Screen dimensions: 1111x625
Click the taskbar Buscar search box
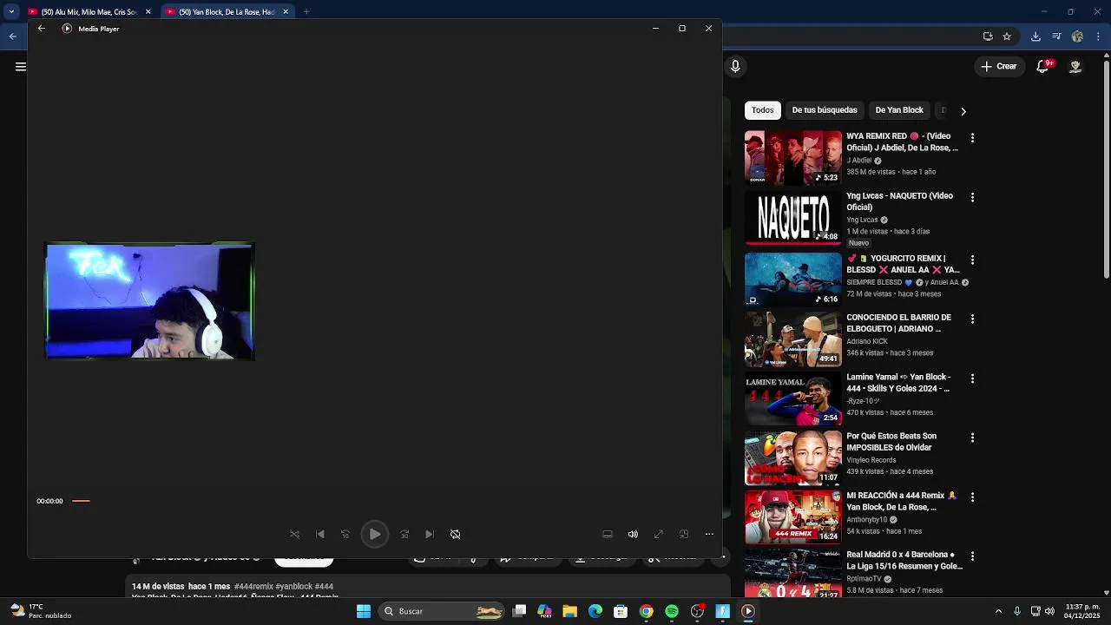(443, 611)
